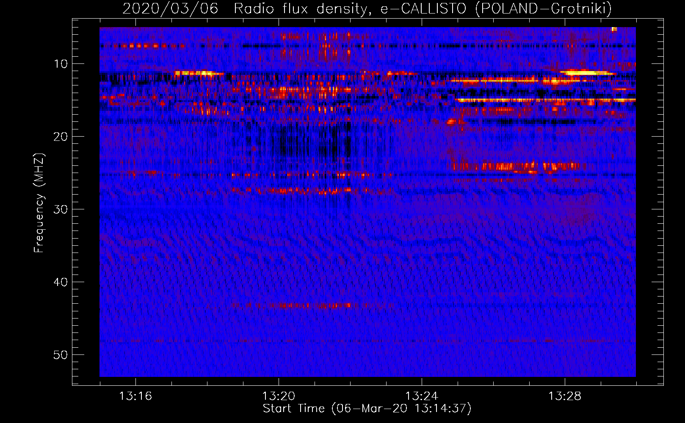Click the 13:24 time tick label

[422, 396]
